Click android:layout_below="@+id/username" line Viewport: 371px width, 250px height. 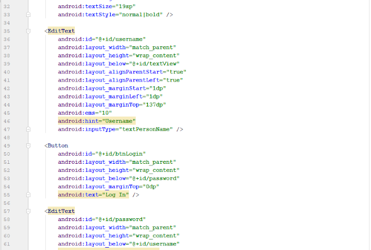(118, 244)
